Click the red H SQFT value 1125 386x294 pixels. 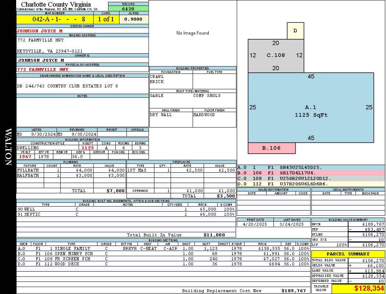coord(88,148)
